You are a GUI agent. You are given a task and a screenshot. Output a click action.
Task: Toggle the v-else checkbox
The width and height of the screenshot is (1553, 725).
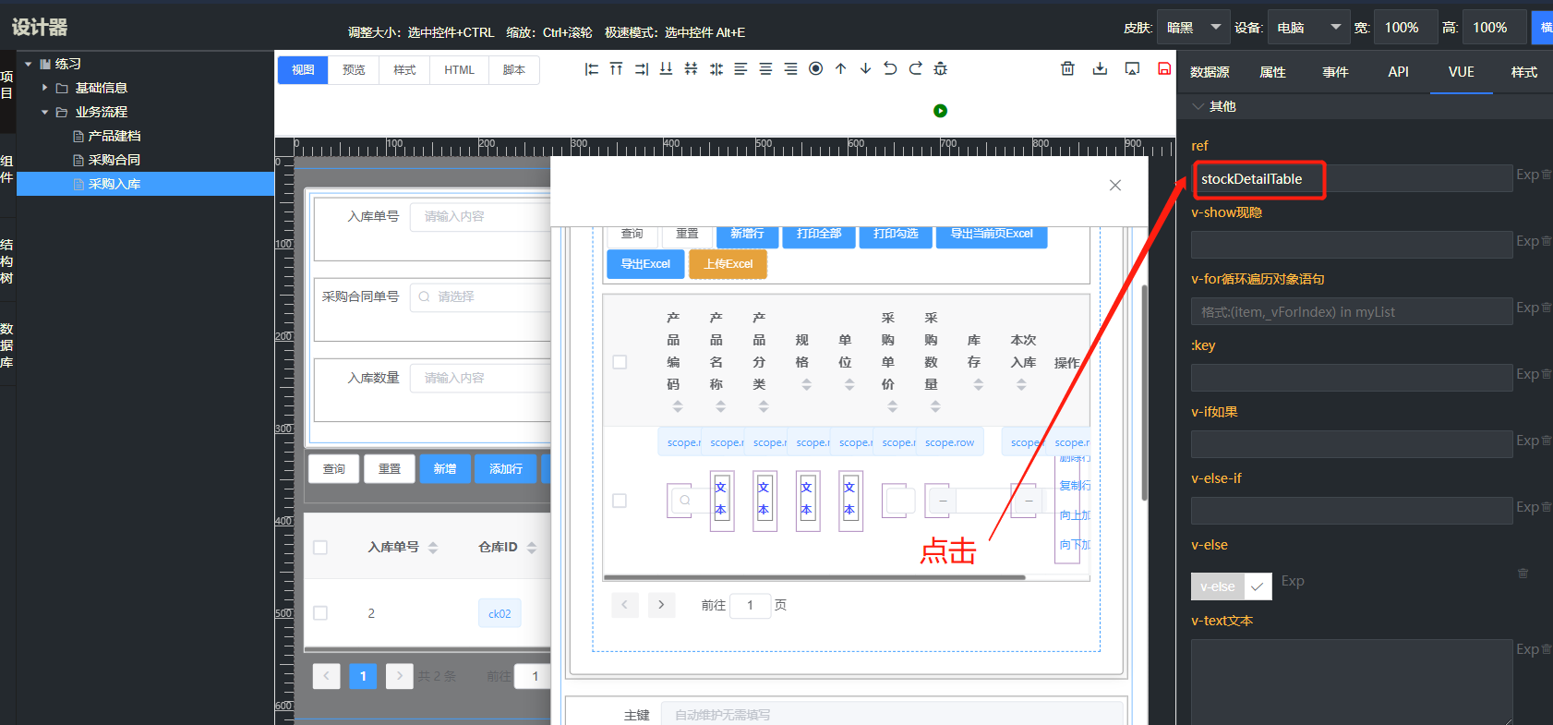pyautogui.click(x=1258, y=586)
